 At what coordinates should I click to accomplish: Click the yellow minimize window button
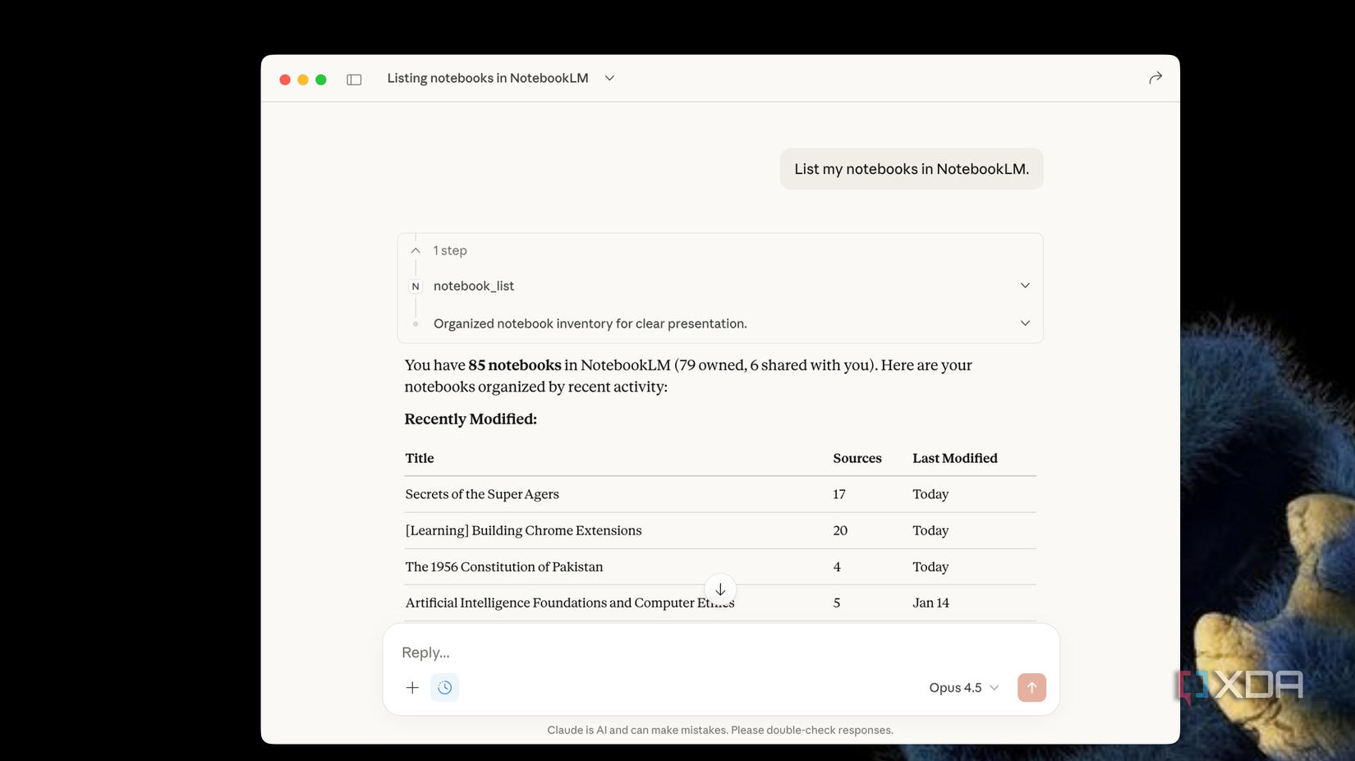303,80
